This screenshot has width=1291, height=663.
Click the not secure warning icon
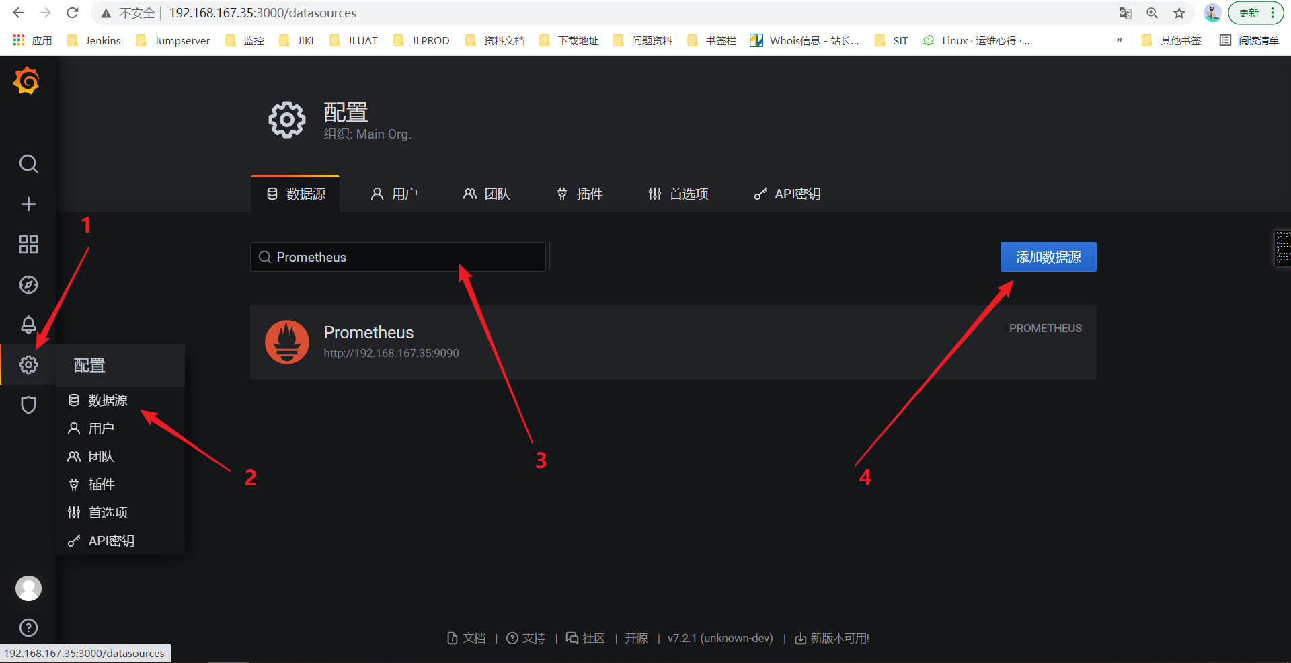(x=106, y=13)
